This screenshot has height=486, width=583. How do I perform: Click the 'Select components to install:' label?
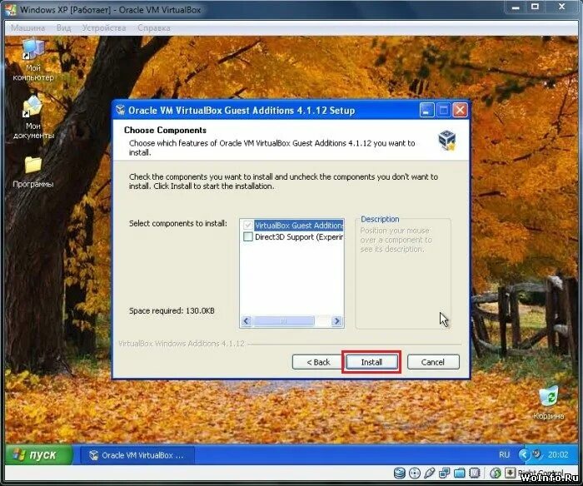[x=177, y=223]
